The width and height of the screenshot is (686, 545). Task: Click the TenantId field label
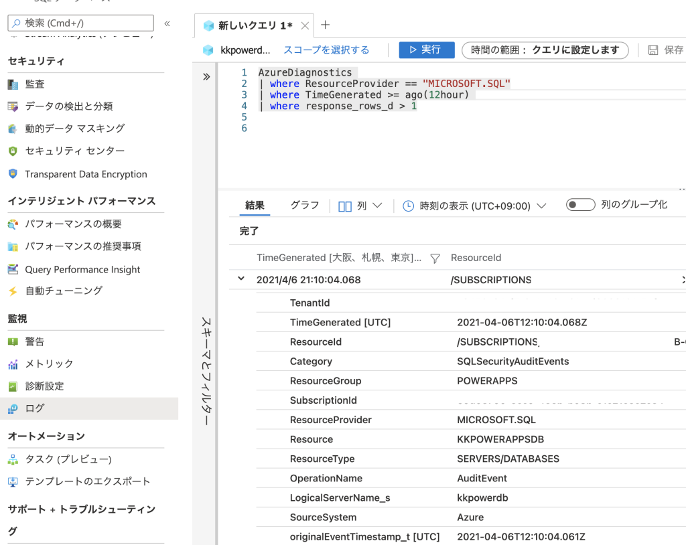pos(310,303)
